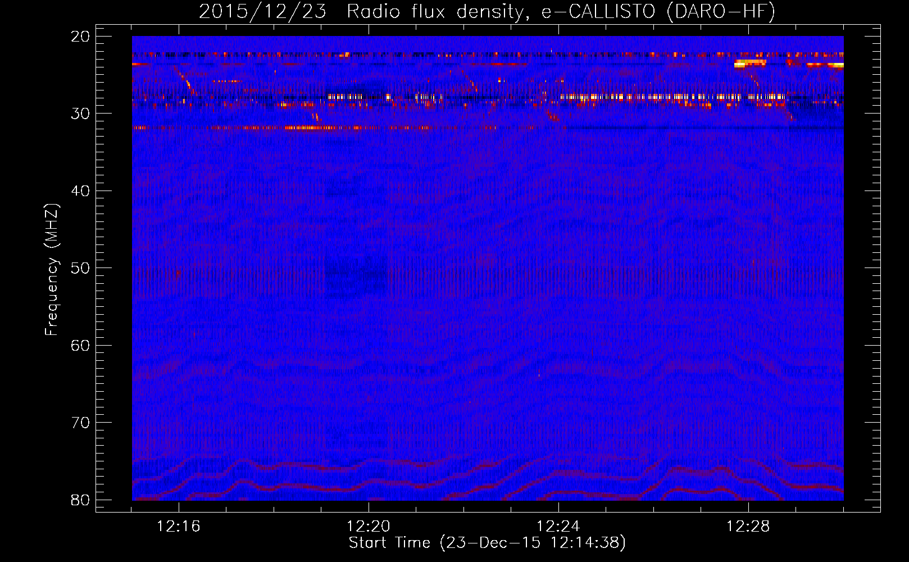Select the frequency axis label 50

(80, 268)
